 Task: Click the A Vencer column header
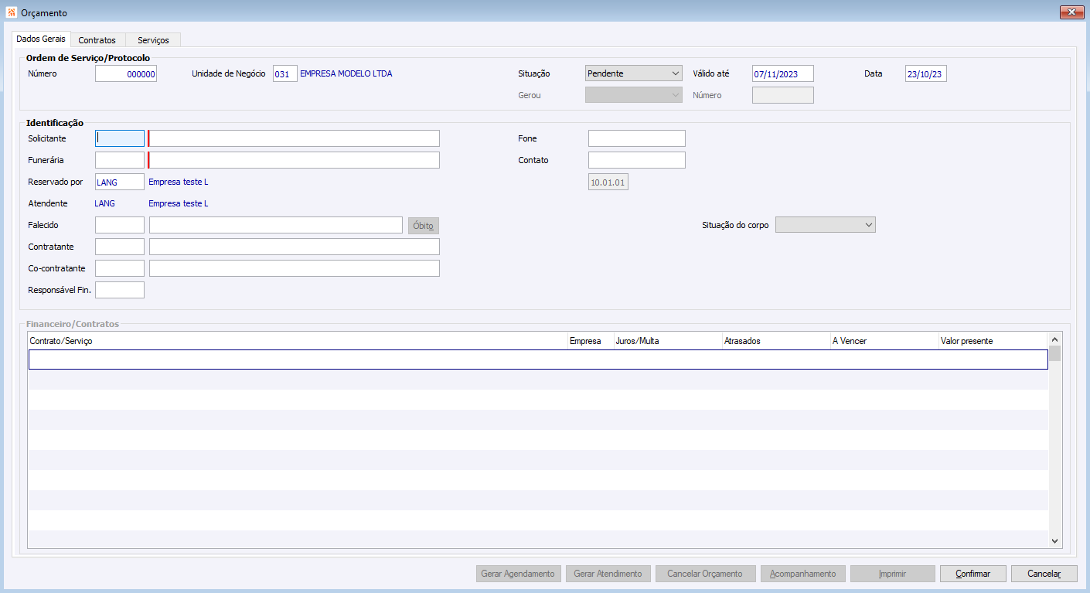click(x=884, y=341)
